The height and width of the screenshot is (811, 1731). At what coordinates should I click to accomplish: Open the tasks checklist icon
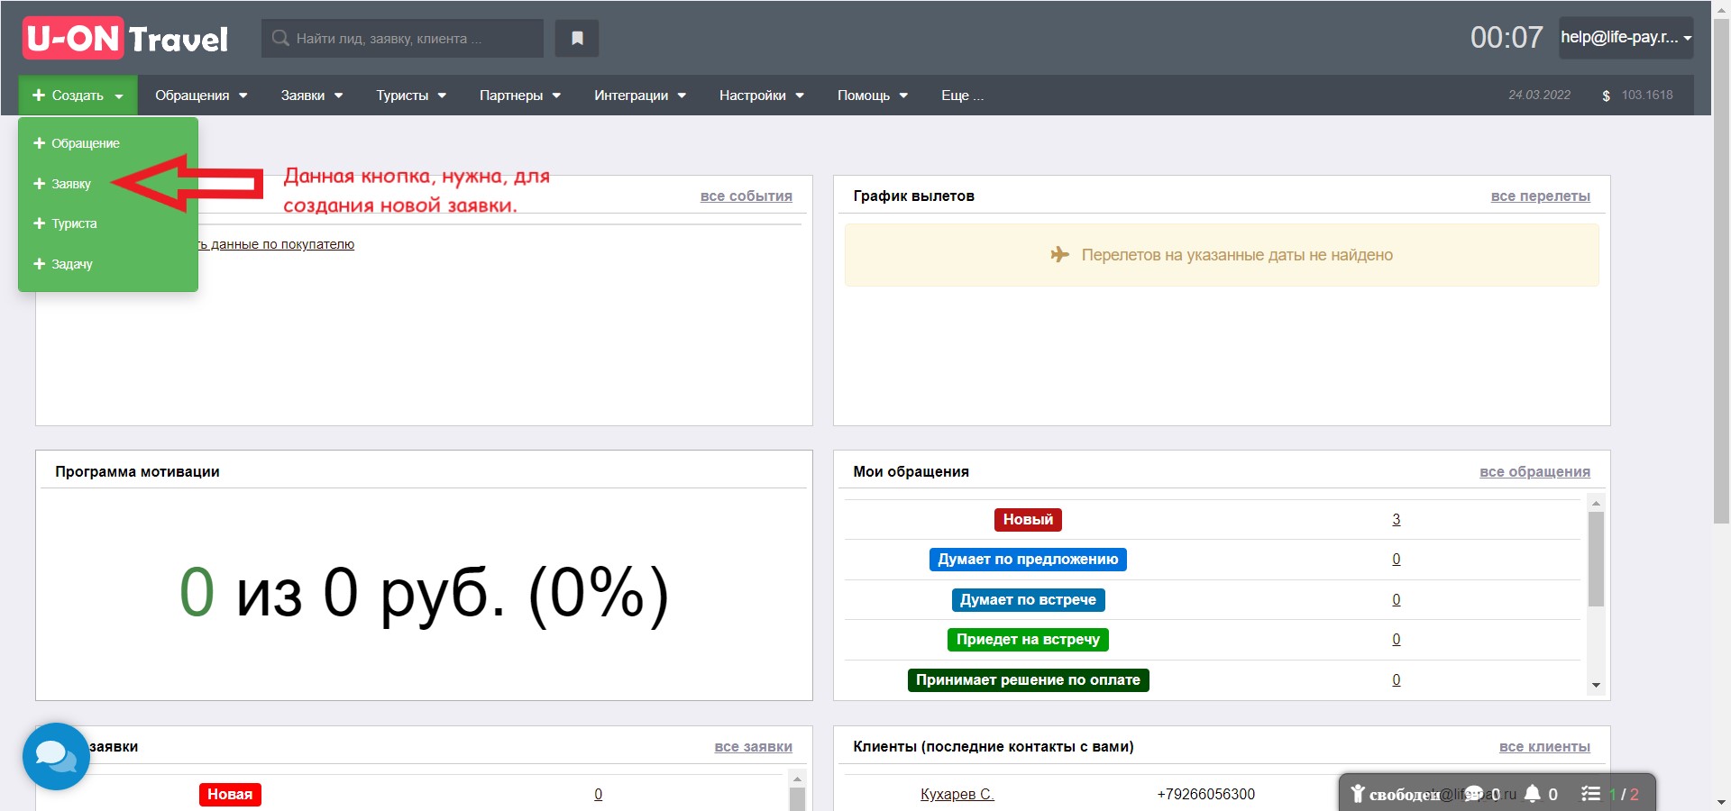1590,793
